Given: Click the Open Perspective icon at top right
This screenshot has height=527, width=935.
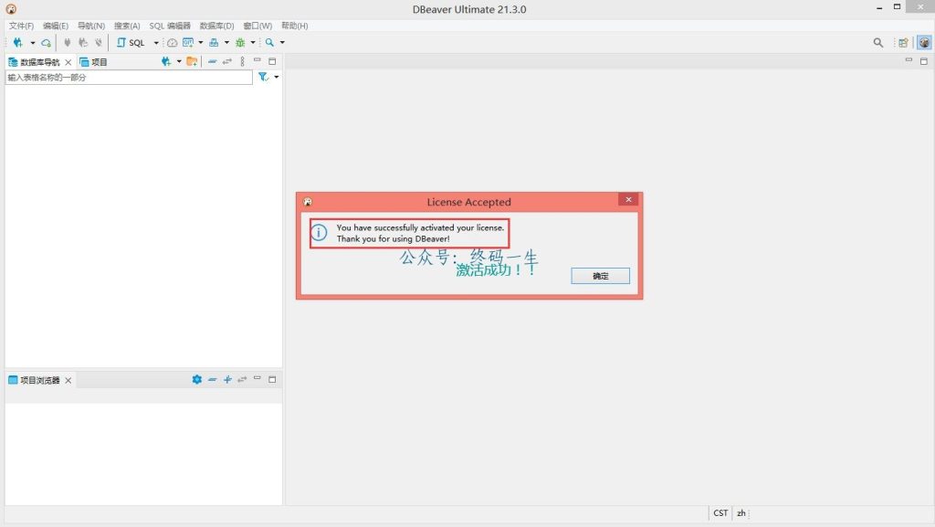Looking at the screenshot, I should pyautogui.click(x=903, y=42).
